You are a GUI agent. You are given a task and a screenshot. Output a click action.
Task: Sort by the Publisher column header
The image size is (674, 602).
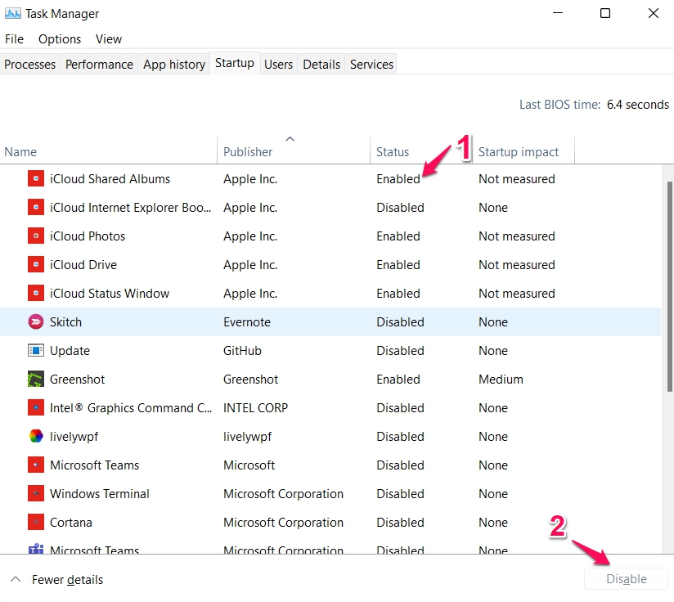pyautogui.click(x=294, y=150)
